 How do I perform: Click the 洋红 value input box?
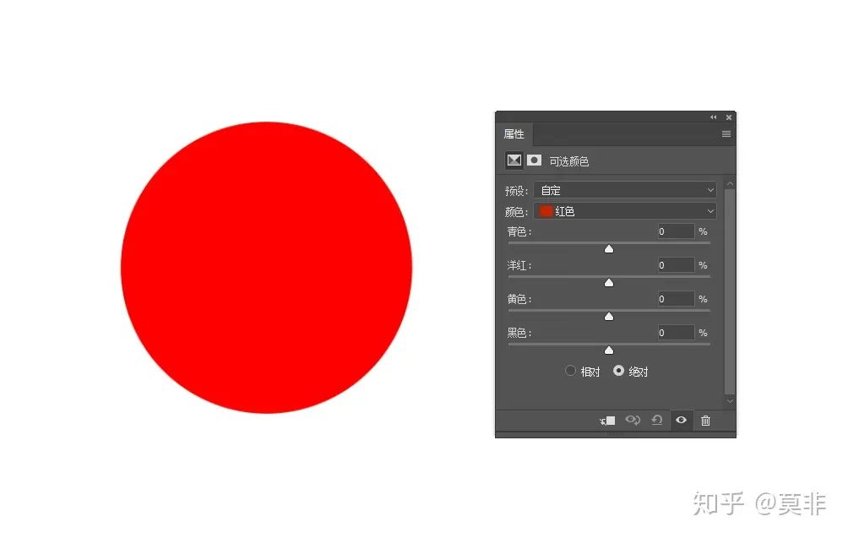coord(674,264)
